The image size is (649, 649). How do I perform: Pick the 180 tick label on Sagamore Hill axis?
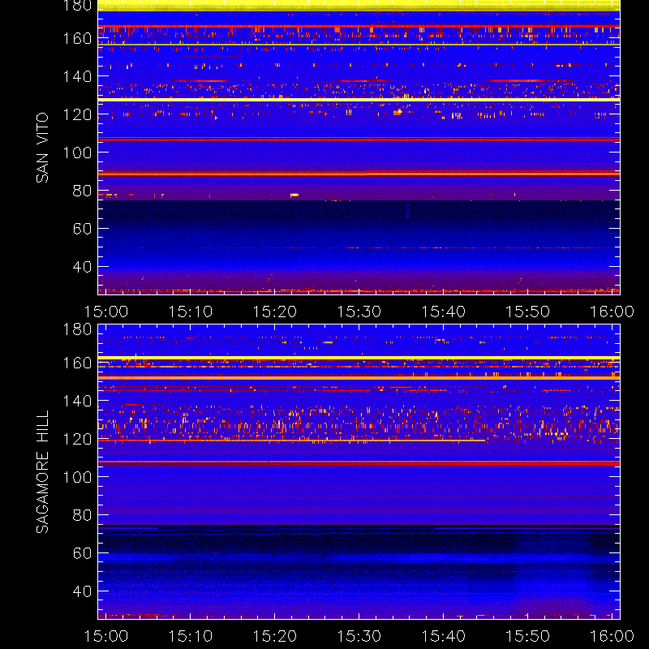click(77, 329)
